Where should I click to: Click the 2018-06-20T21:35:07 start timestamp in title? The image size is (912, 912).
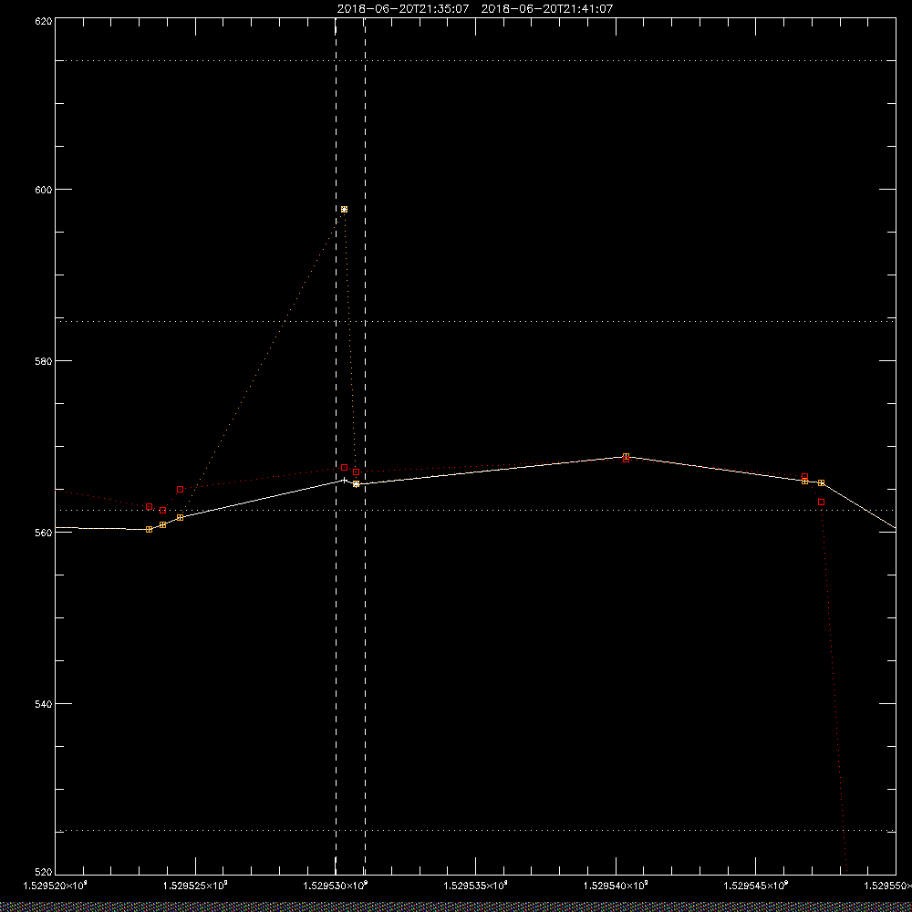(402, 9)
